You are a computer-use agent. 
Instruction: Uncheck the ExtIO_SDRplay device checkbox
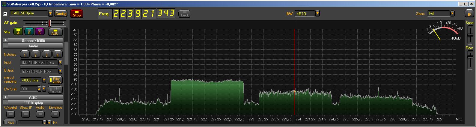pyautogui.click(x=5, y=14)
